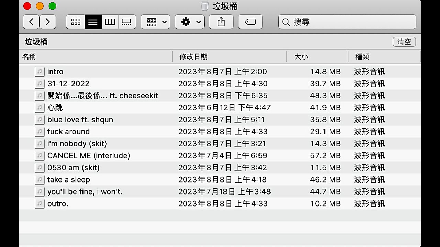Open the gear action menu

click(190, 22)
